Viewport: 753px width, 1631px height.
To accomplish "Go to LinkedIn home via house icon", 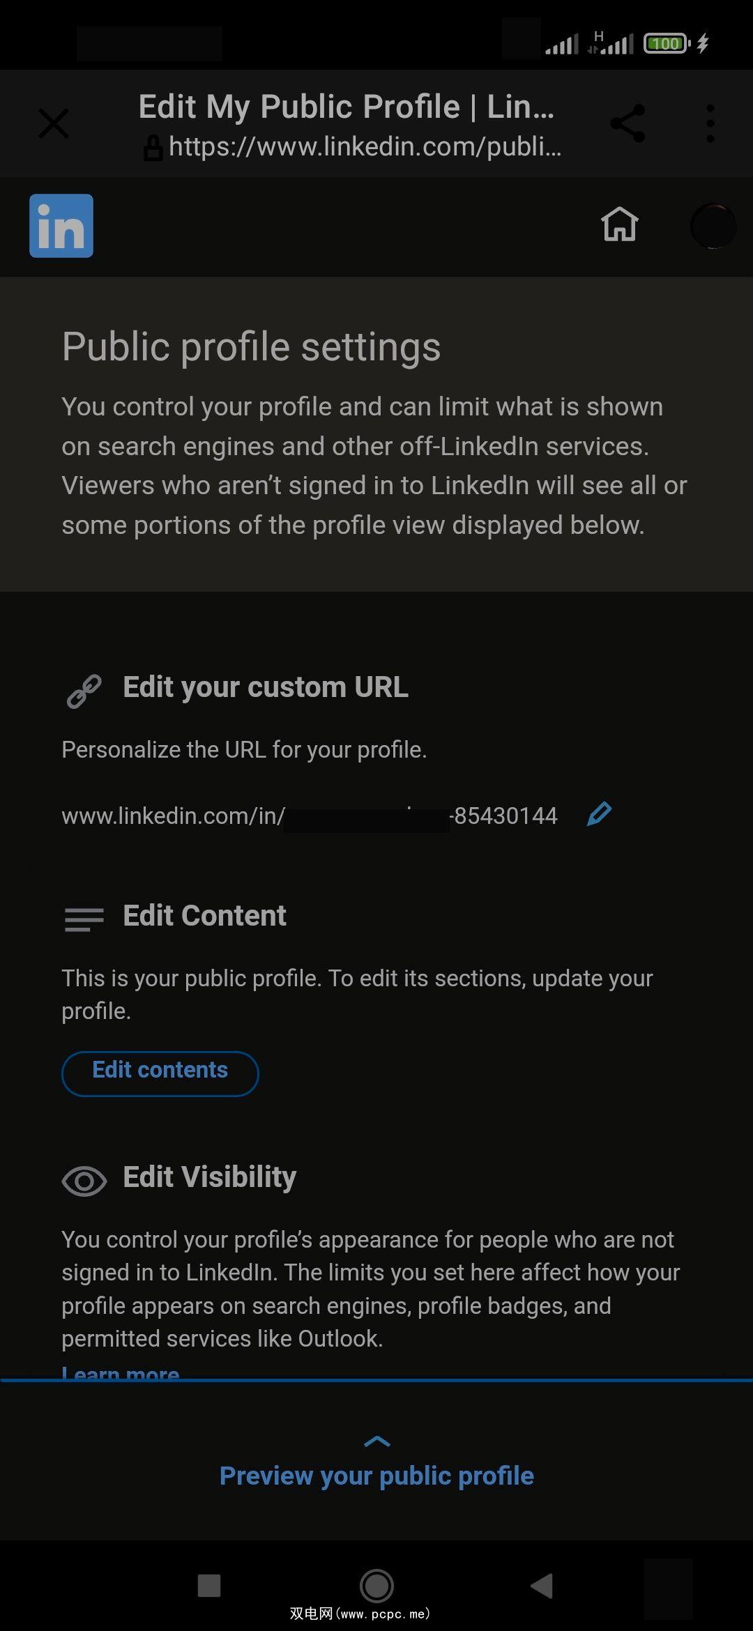I will [x=619, y=224].
